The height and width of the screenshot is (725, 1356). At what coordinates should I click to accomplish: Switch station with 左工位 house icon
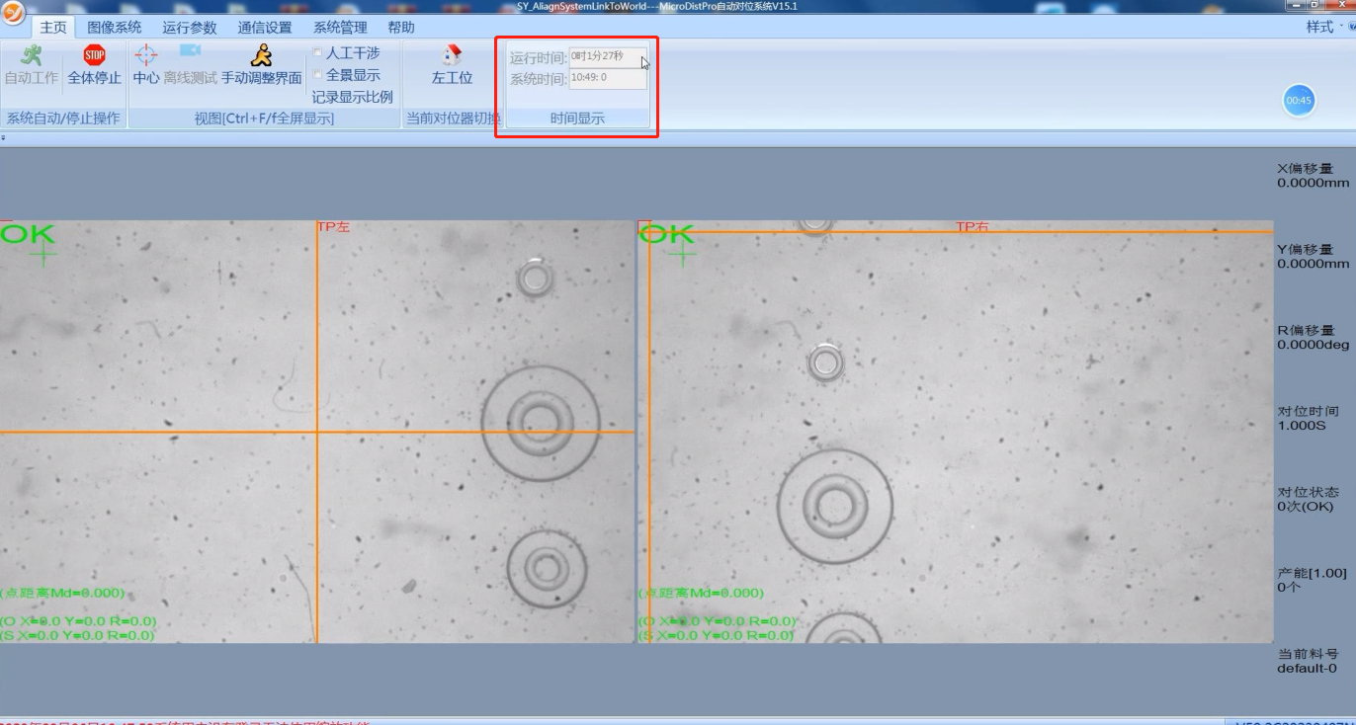[x=452, y=55]
